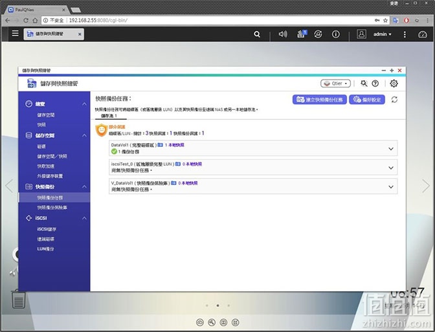This screenshot has height=332, width=435.
Task: Click V_DataVol1 0 本地快照 link
Action: point(188,183)
